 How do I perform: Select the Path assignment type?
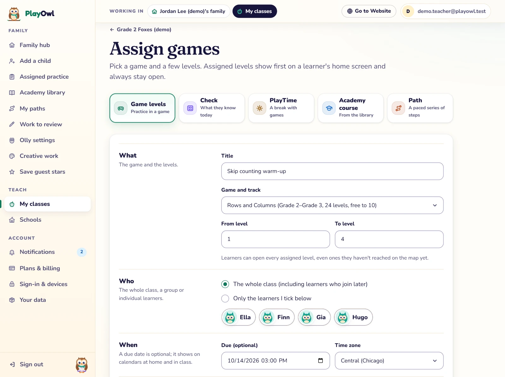pos(420,108)
